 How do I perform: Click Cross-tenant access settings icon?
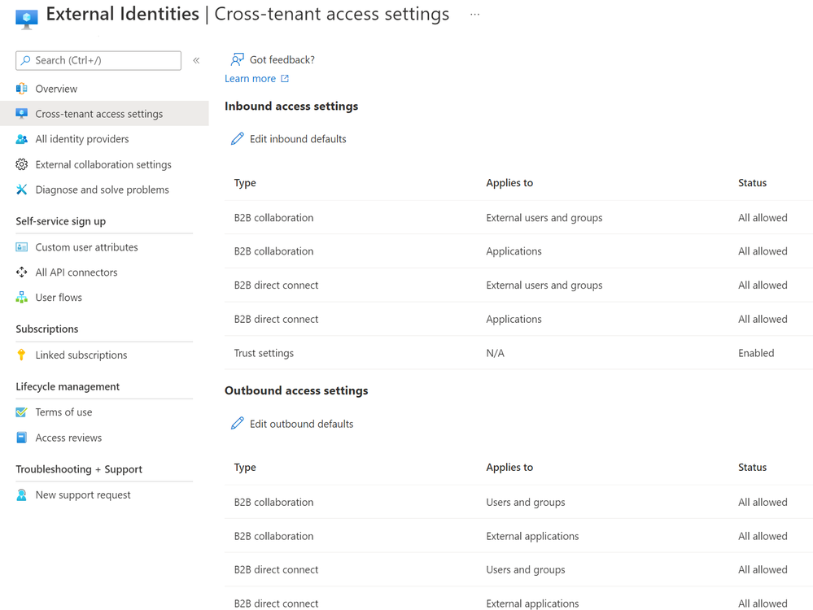coord(22,114)
